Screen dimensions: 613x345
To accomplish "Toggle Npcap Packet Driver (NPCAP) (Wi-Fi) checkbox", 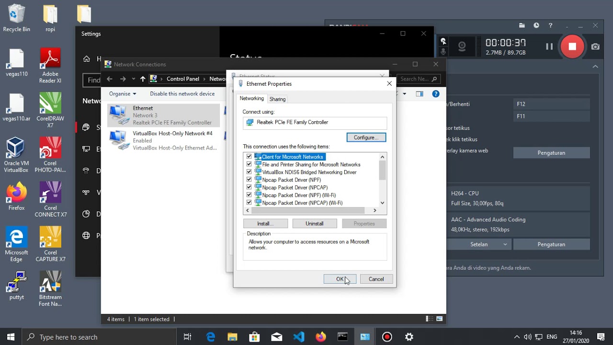I will click(x=249, y=203).
